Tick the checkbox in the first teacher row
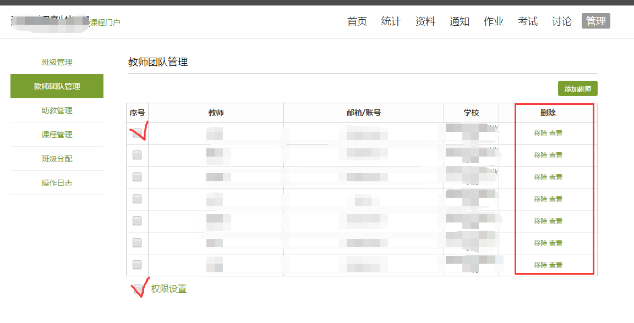Screen dimensions: 634x323 click(x=137, y=133)
